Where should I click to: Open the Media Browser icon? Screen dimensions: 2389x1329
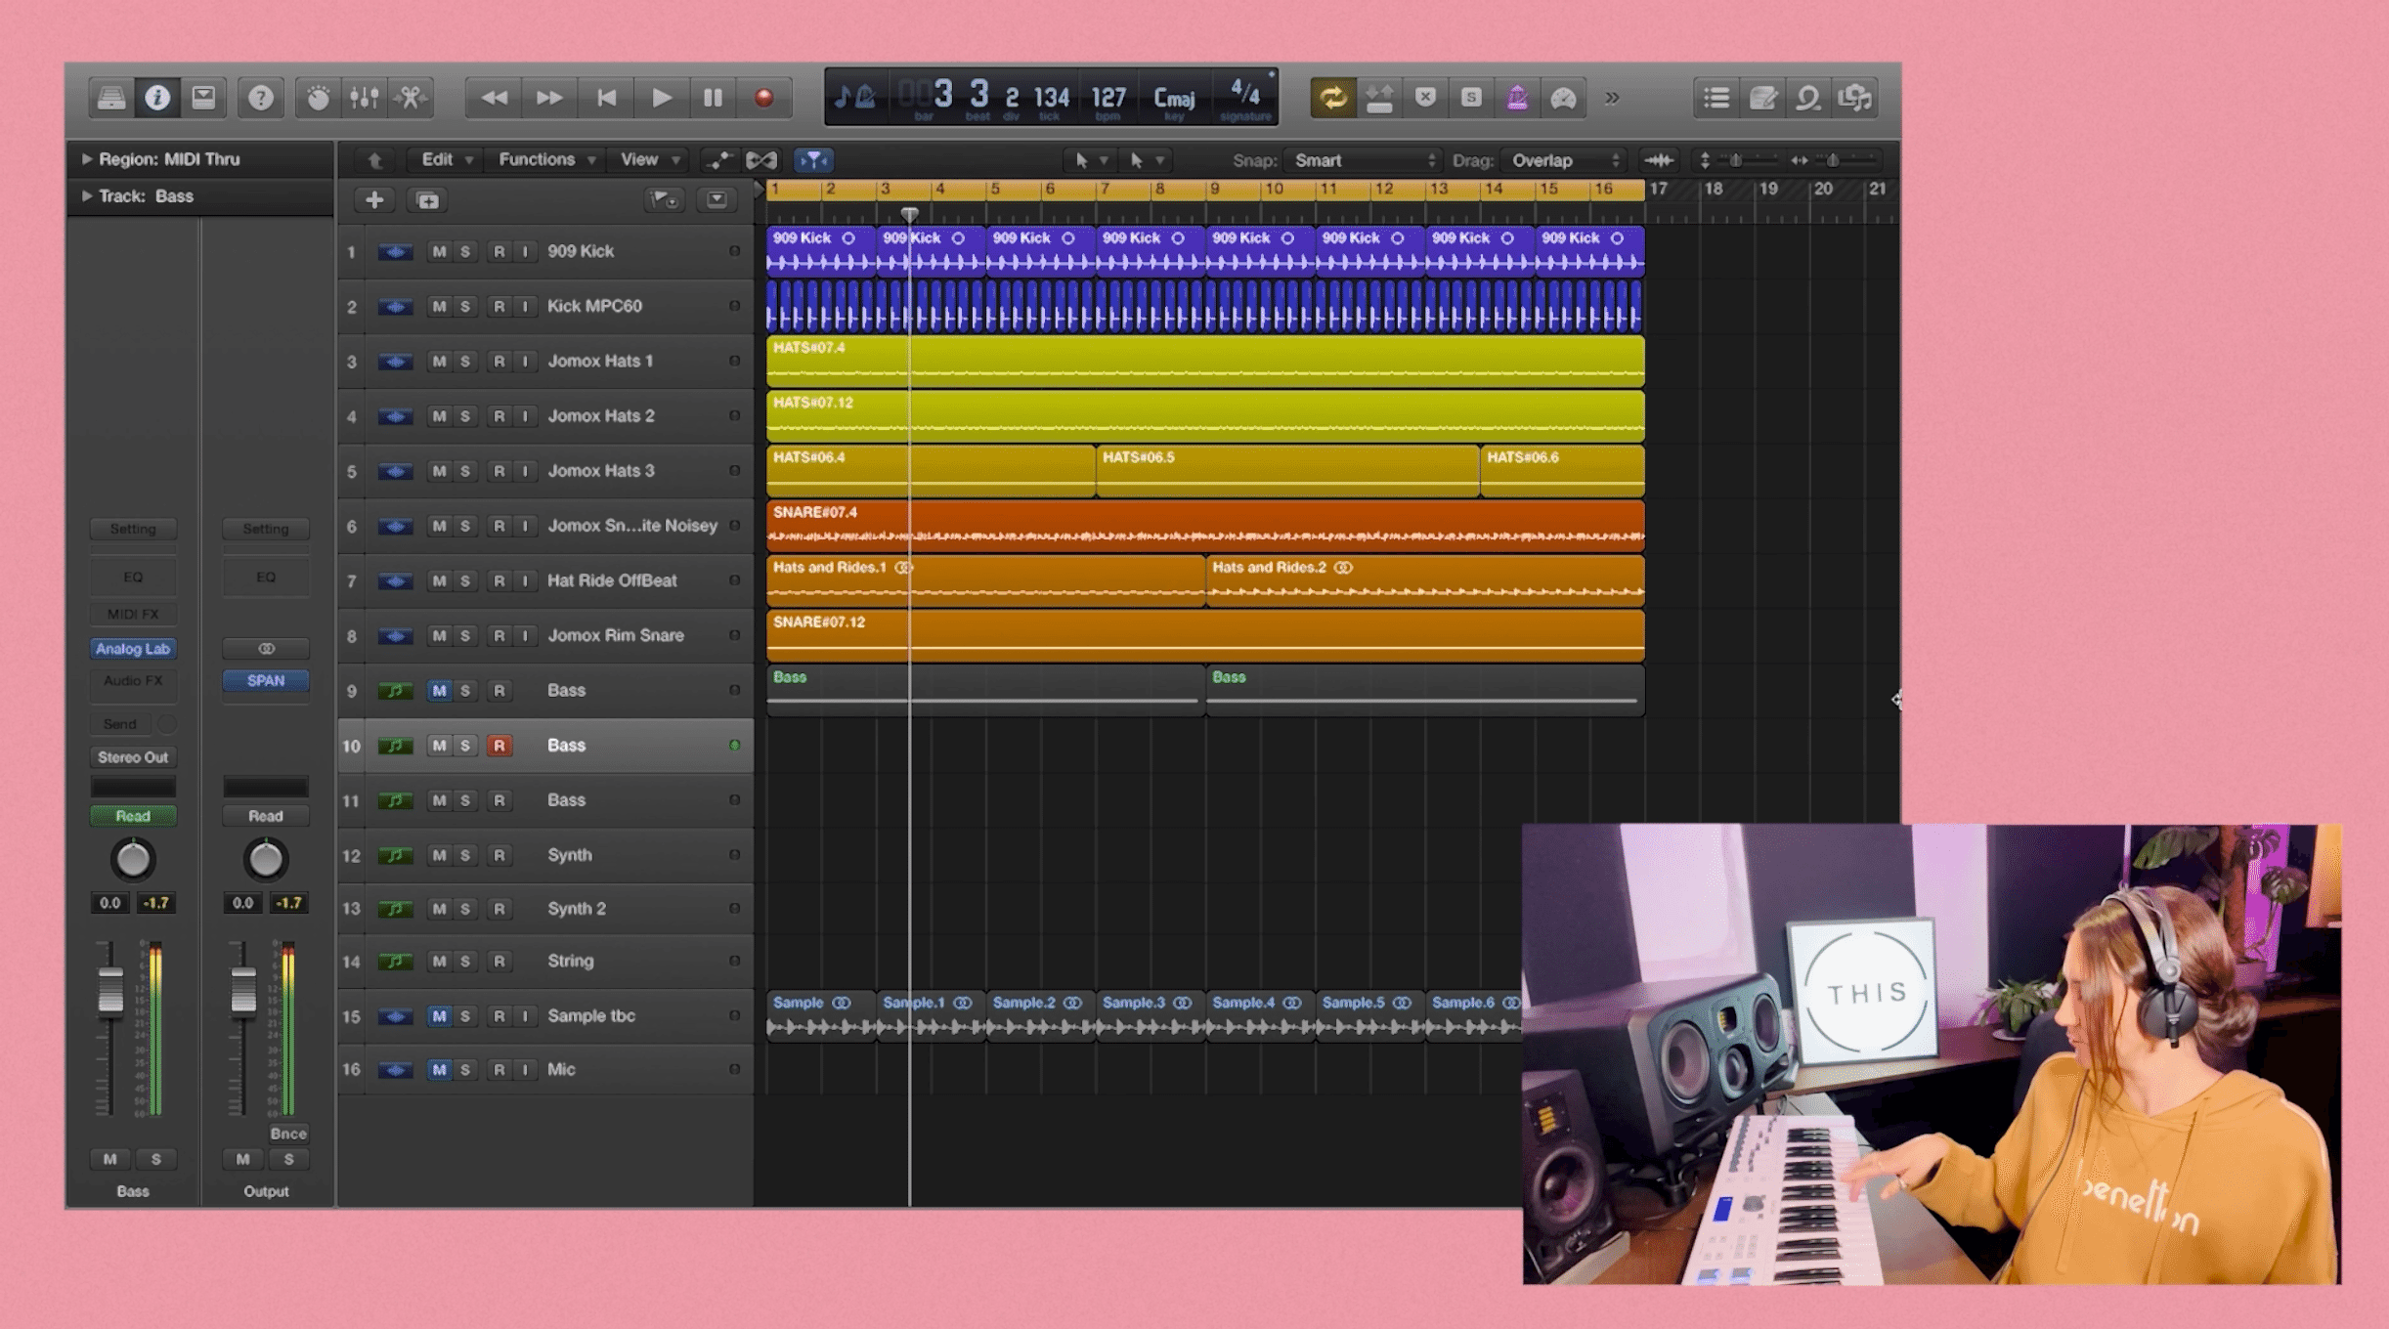coord(1854,98)
